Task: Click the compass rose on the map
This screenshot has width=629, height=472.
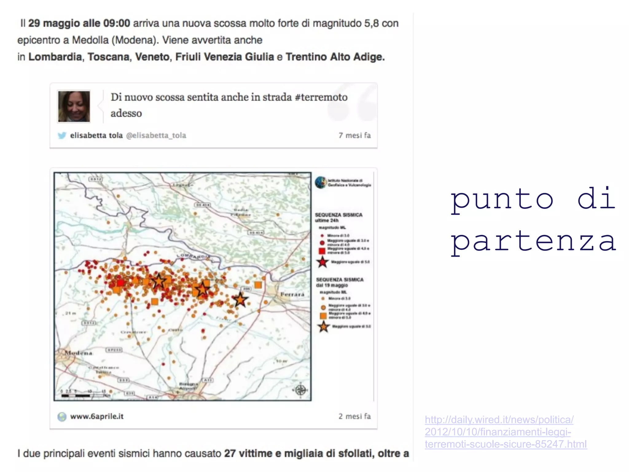Action: [301, 390]
